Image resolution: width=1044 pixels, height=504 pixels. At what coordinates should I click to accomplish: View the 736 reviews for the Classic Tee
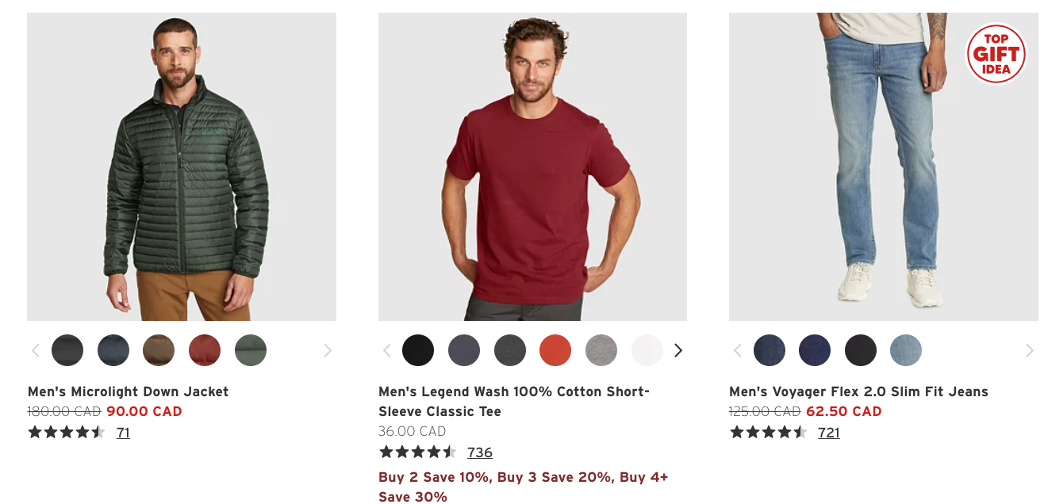480,452
